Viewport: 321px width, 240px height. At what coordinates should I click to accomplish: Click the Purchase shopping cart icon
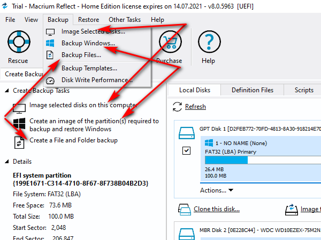point(170,42)
